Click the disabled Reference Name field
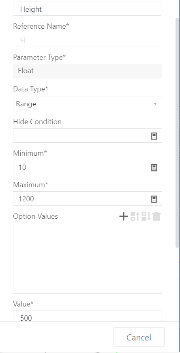Image resolution: width=180 pixels, height=353 pixels. [x=87, y=40]
